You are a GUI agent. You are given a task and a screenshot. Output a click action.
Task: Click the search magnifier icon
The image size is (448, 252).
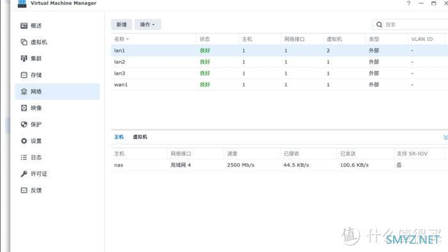coord(379,24)
